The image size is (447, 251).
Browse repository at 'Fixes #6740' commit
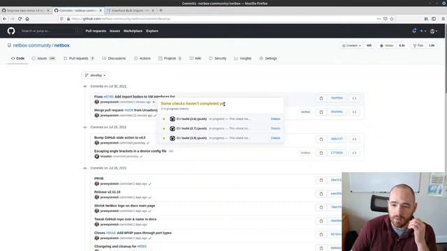354,98
